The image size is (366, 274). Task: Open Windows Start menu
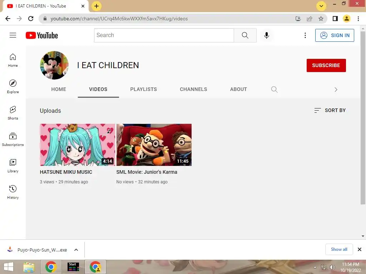coord(9,267)
